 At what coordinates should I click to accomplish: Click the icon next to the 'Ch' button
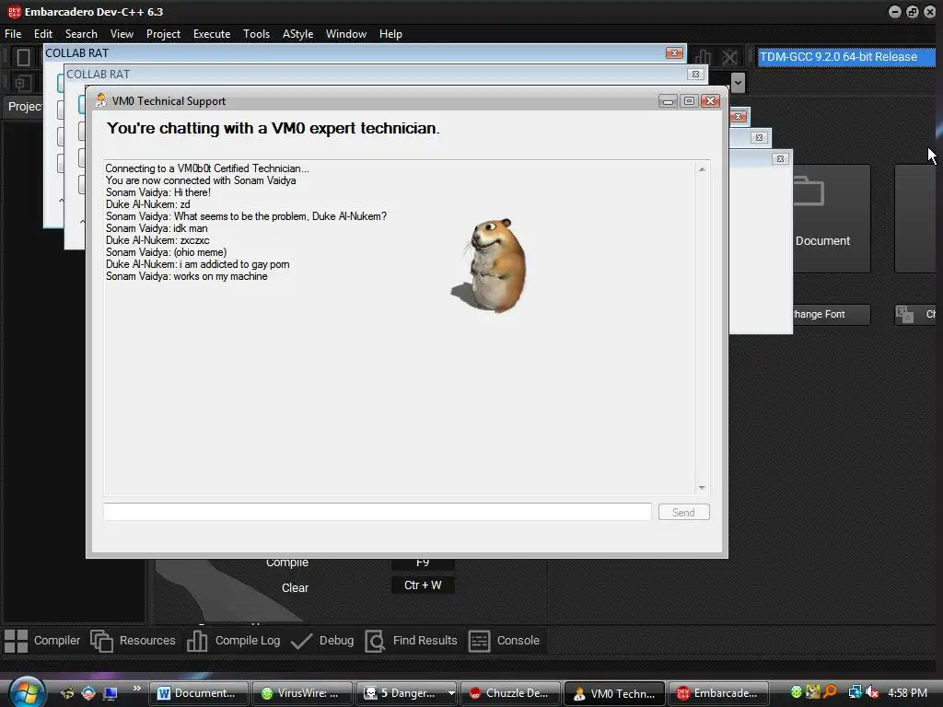pyautogui.click(x=904, y=314)
